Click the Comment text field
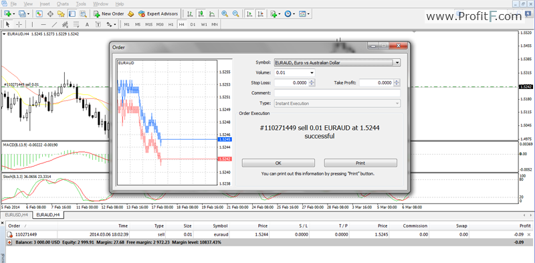The width and height of the screenshot is (535, 263). (337, 93)
